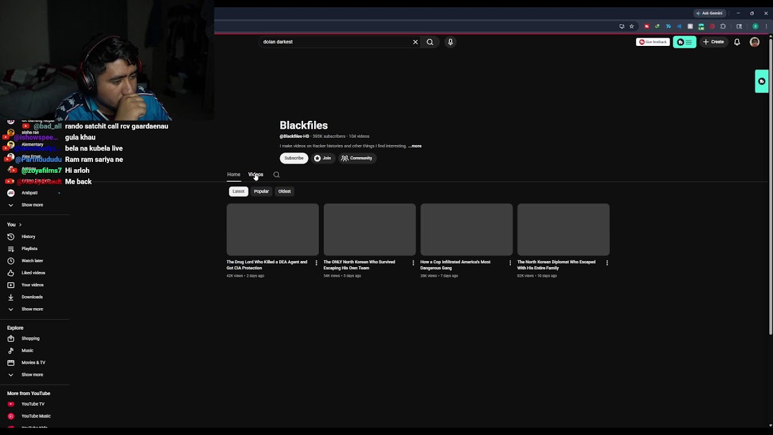
Task: Open the account avatar menu
Action: 754,42
